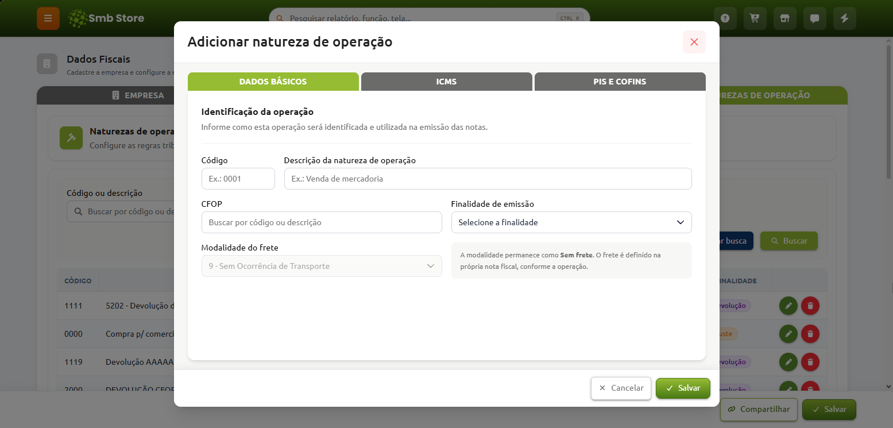The width and height of the screenshot is (893, 428).
Task: Delete row 1119 with the trash icon
Action: pos(810,362)
